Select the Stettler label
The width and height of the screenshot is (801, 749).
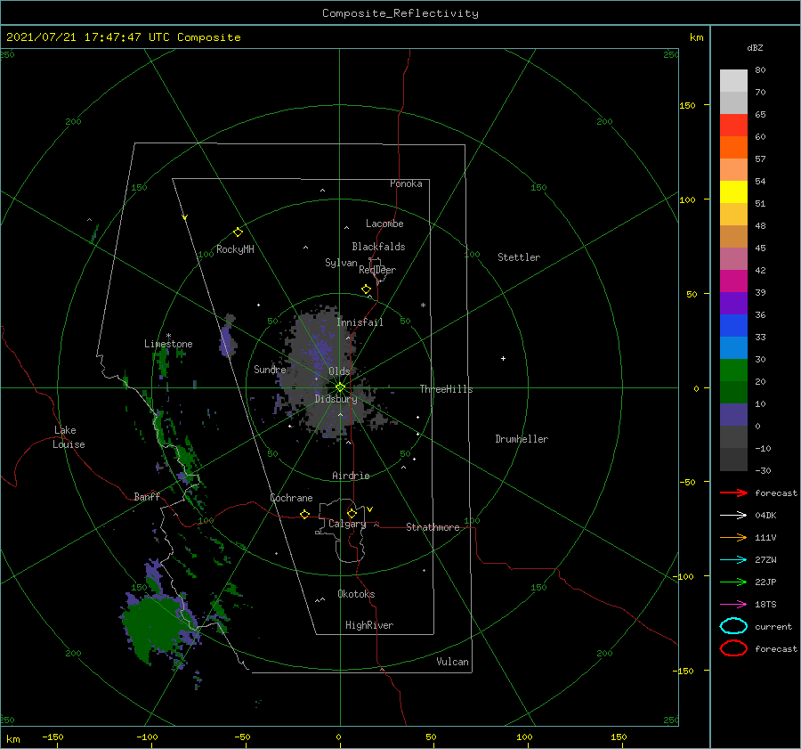coord(519,257)
